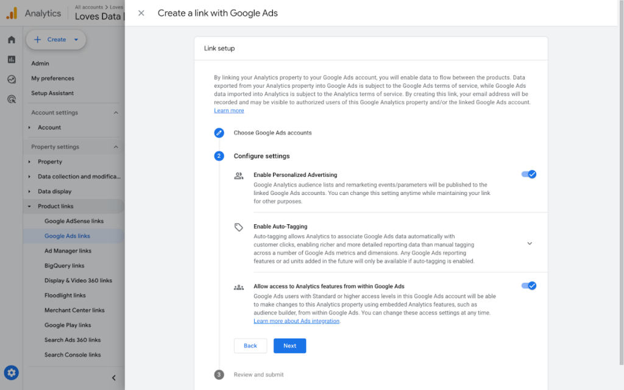Image resolution: width=624 pixels, height=390 pixels.
Task: Open the Home icon in left rail
Action: coord(12,40)
